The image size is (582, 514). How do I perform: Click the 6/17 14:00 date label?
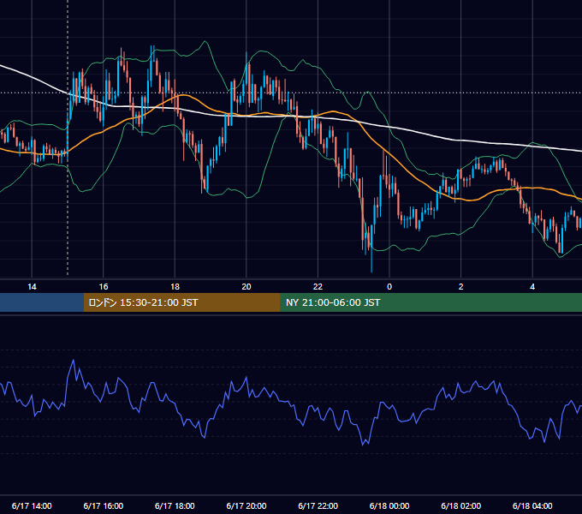[32, 505]
